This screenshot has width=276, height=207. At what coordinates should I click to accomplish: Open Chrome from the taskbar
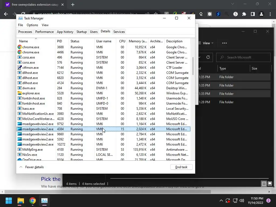click(x=33, y=201)
